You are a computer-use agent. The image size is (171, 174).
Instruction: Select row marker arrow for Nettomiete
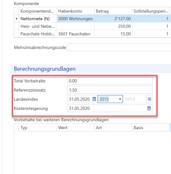pos(17,18)
